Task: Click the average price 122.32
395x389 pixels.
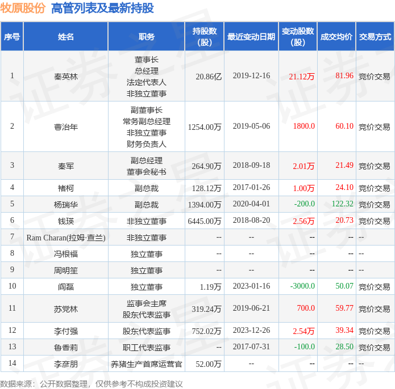Action: click(x=342, y=204)
